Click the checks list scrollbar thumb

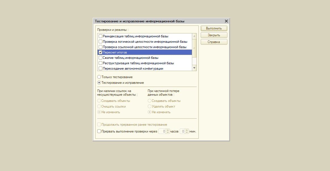pos(194,48)
